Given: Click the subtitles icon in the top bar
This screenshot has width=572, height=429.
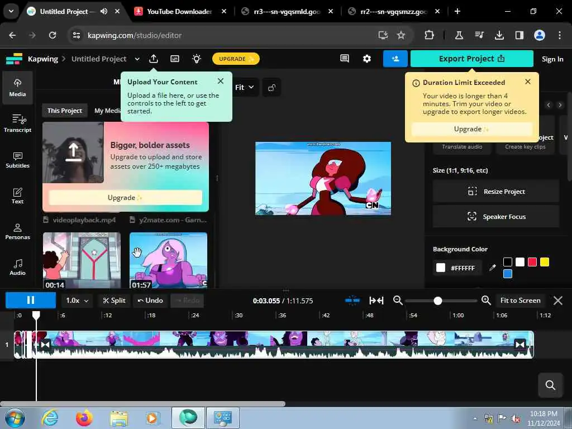Looking at the screenshot, I should pos(175,59).
